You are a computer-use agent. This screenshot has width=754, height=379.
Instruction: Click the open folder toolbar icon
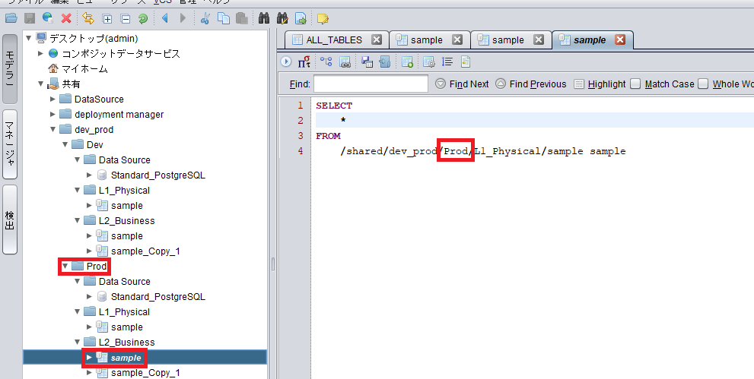point(11,19)
